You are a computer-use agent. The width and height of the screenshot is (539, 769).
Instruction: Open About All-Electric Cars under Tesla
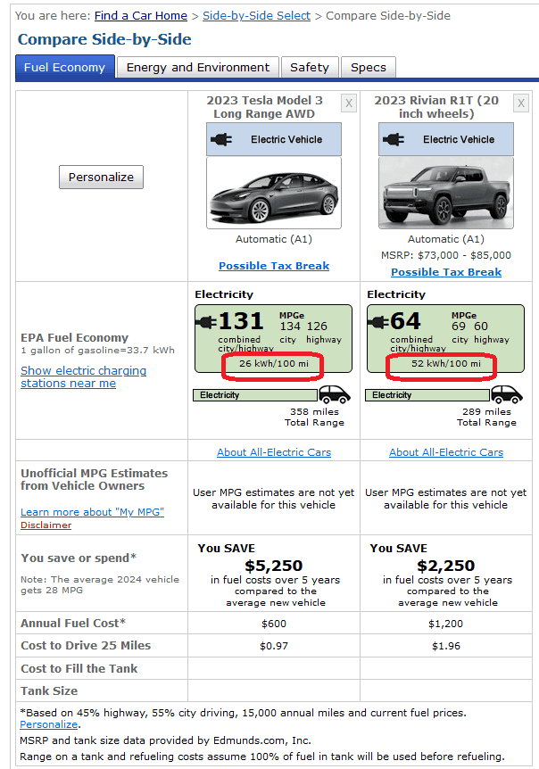coord(274,452)
